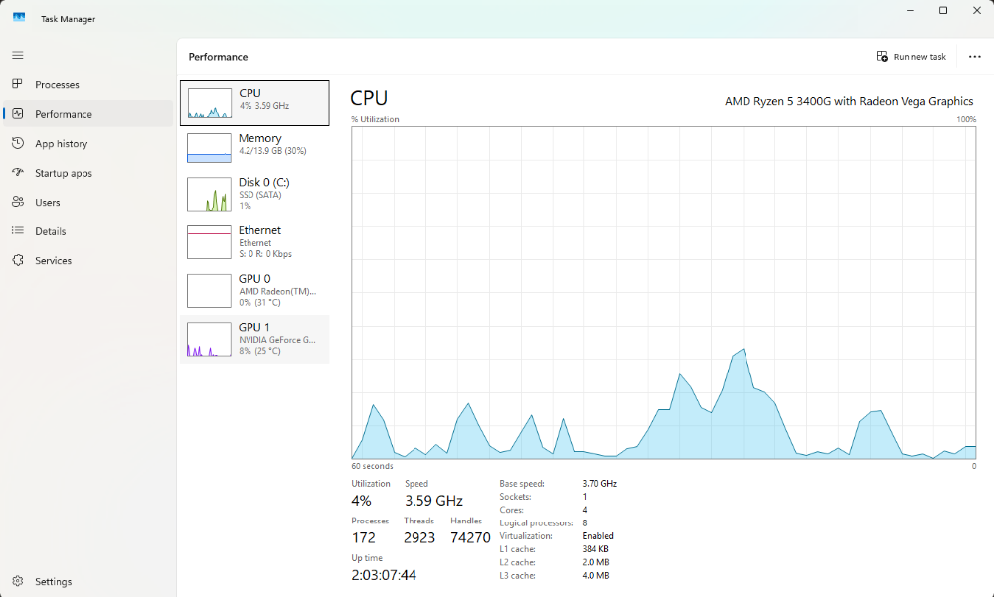Select the Disk 0 (C:) mini graph
Image resolution: width=994 pixels, height=597 pixels.
point(209,194)
